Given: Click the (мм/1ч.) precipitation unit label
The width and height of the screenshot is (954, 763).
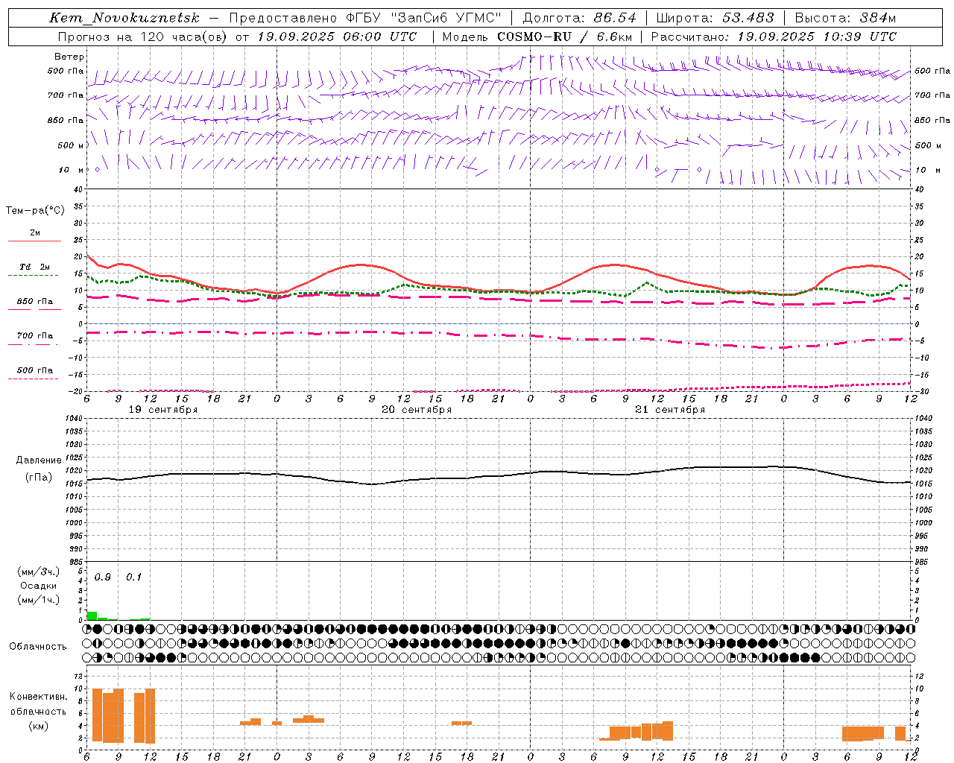Looking at the screenshot, I should tap(38, 600).
